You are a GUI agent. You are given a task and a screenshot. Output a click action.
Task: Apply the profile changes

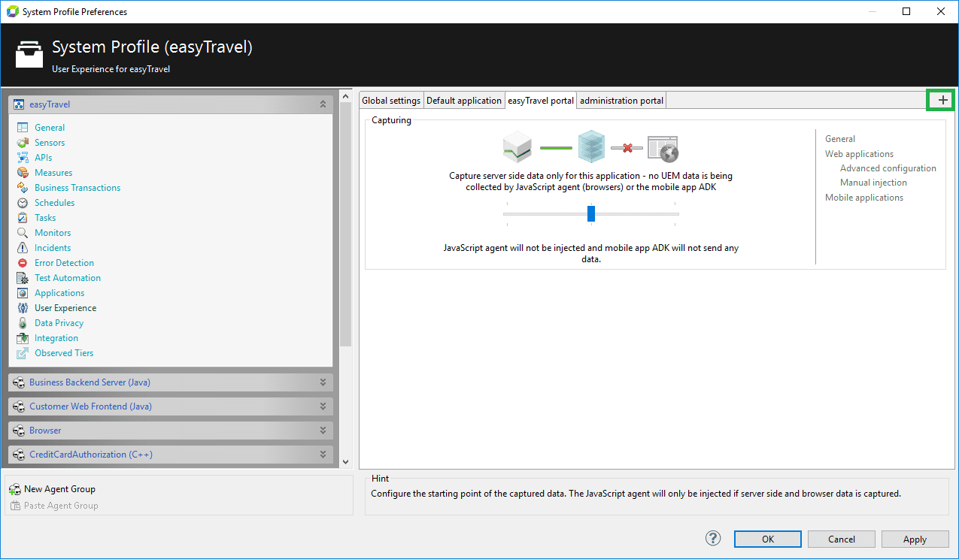tap(915, 539)
